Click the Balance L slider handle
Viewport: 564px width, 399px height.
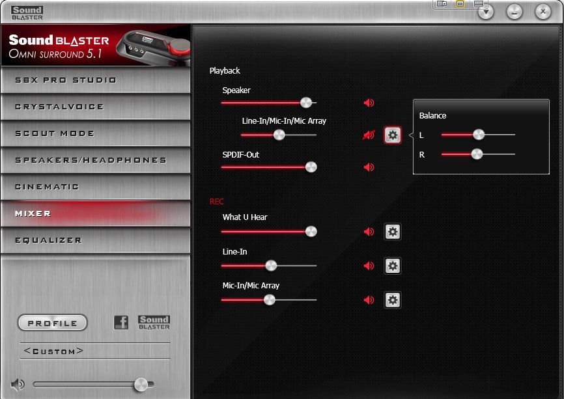[x=479, y=135]
